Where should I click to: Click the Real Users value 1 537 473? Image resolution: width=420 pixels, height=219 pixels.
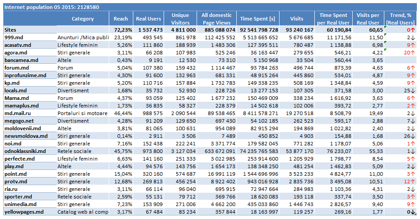tap(150, 30)
